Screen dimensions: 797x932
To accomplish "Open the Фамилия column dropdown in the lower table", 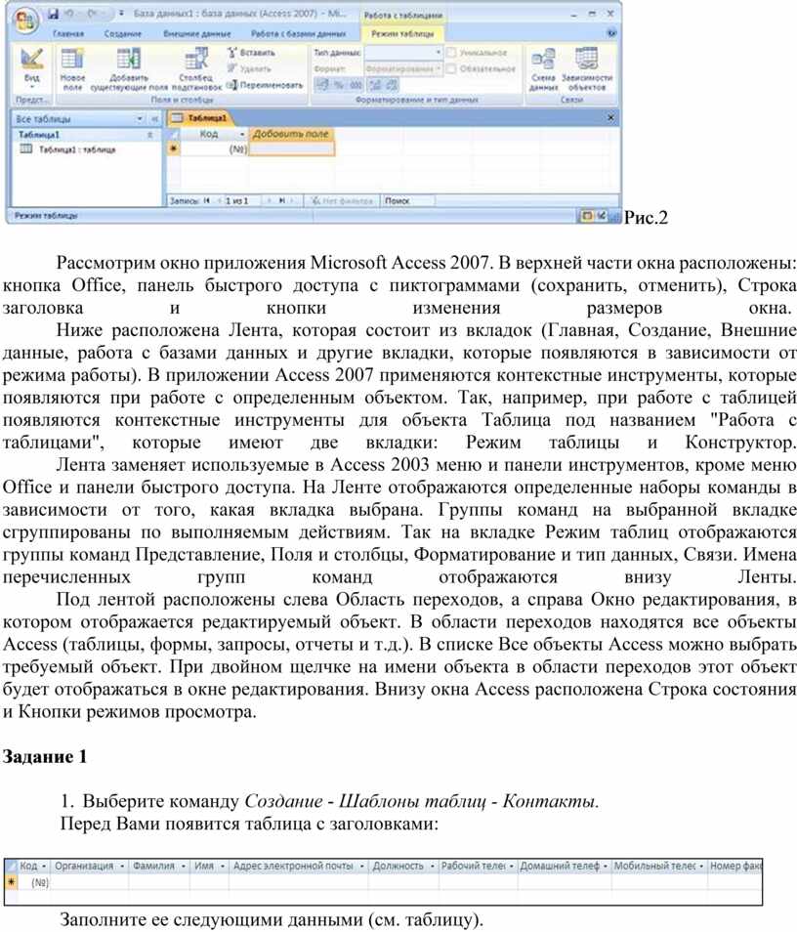I will 183,867.
